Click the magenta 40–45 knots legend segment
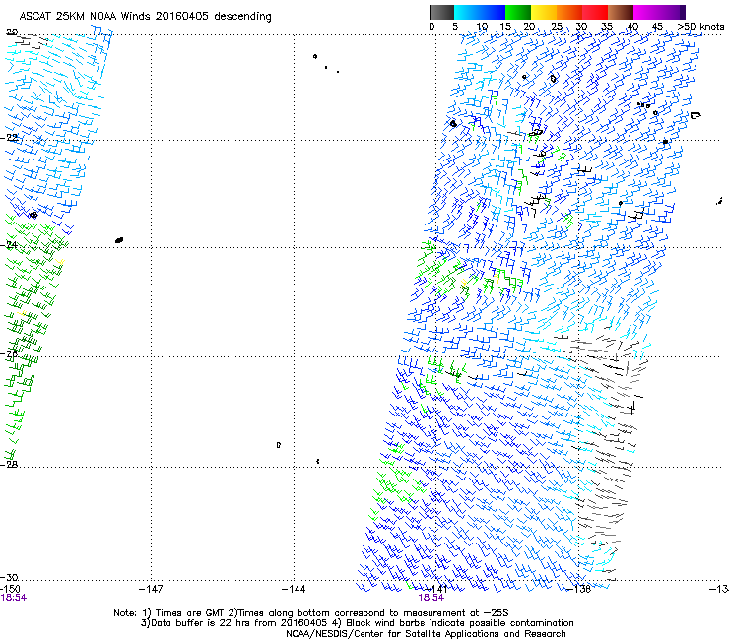 pyautogui.click(x=646, y=12)
